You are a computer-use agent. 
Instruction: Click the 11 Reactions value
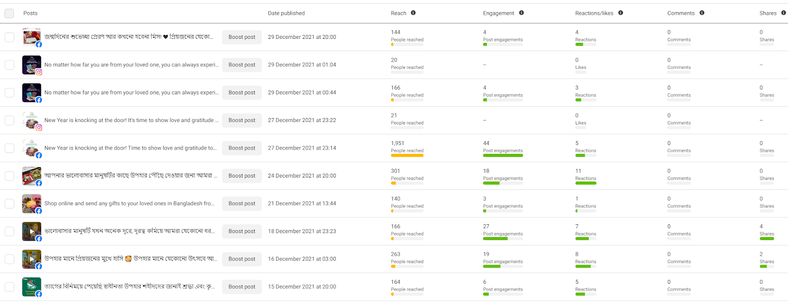(x=578, y=171)
